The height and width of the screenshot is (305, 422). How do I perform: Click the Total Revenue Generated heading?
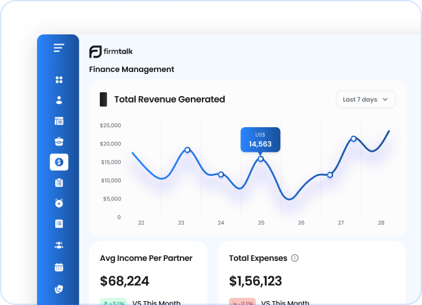[169, 99]
